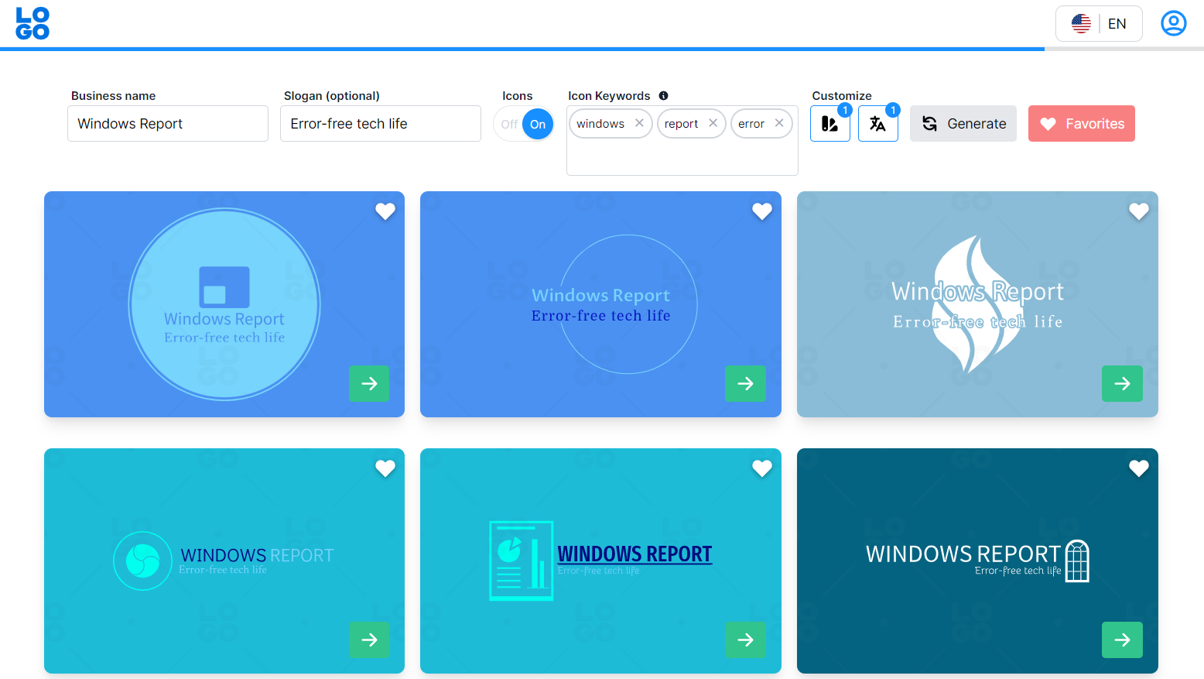Favorite the dark teal window logo design
The width and height of the screenshot is (1204, 679).
tap(1138, 468)
